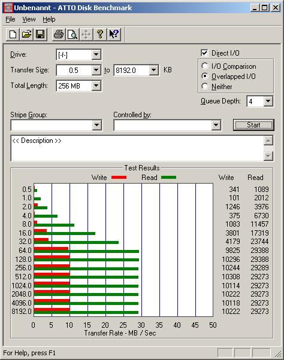Click the write value 9825
The width and height of the screenshot is (284, 360).
[x=232, y=250]
